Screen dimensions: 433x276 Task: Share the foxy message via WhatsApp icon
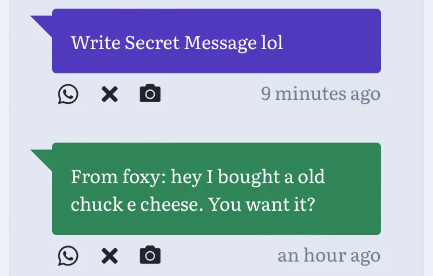pos(68,255)
